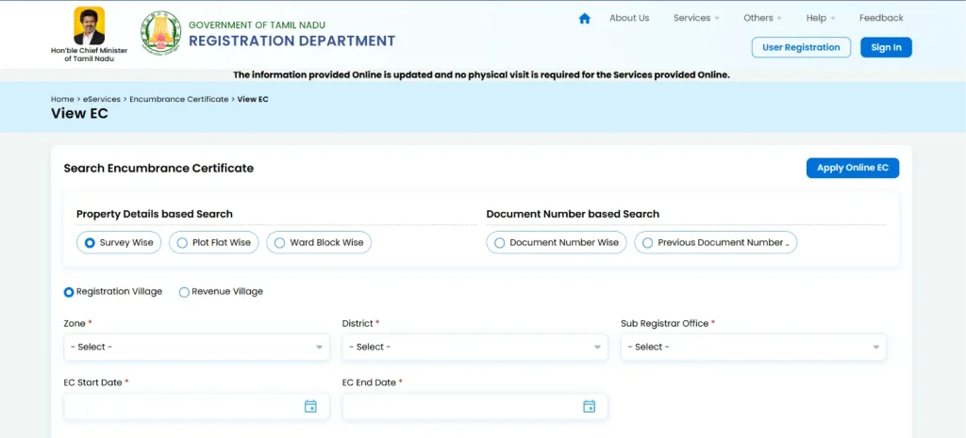The width and height of the screenshot is (966, 438).
Task: Click into the EC Start Date field
Action: (x=196, y=406)
